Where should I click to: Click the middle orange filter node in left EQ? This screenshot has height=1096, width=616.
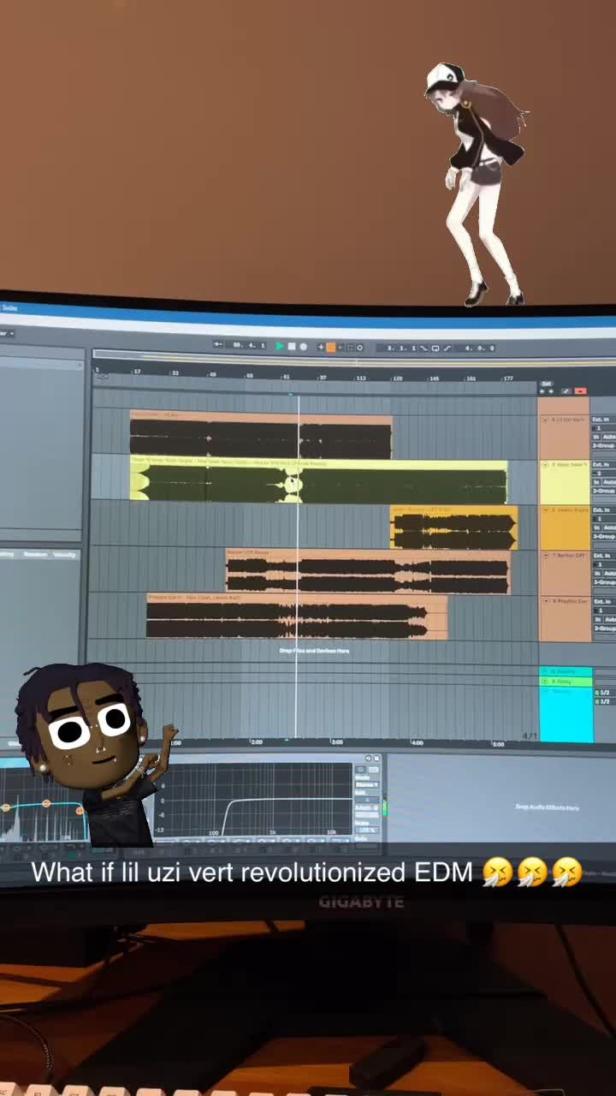tap(46, 804)
